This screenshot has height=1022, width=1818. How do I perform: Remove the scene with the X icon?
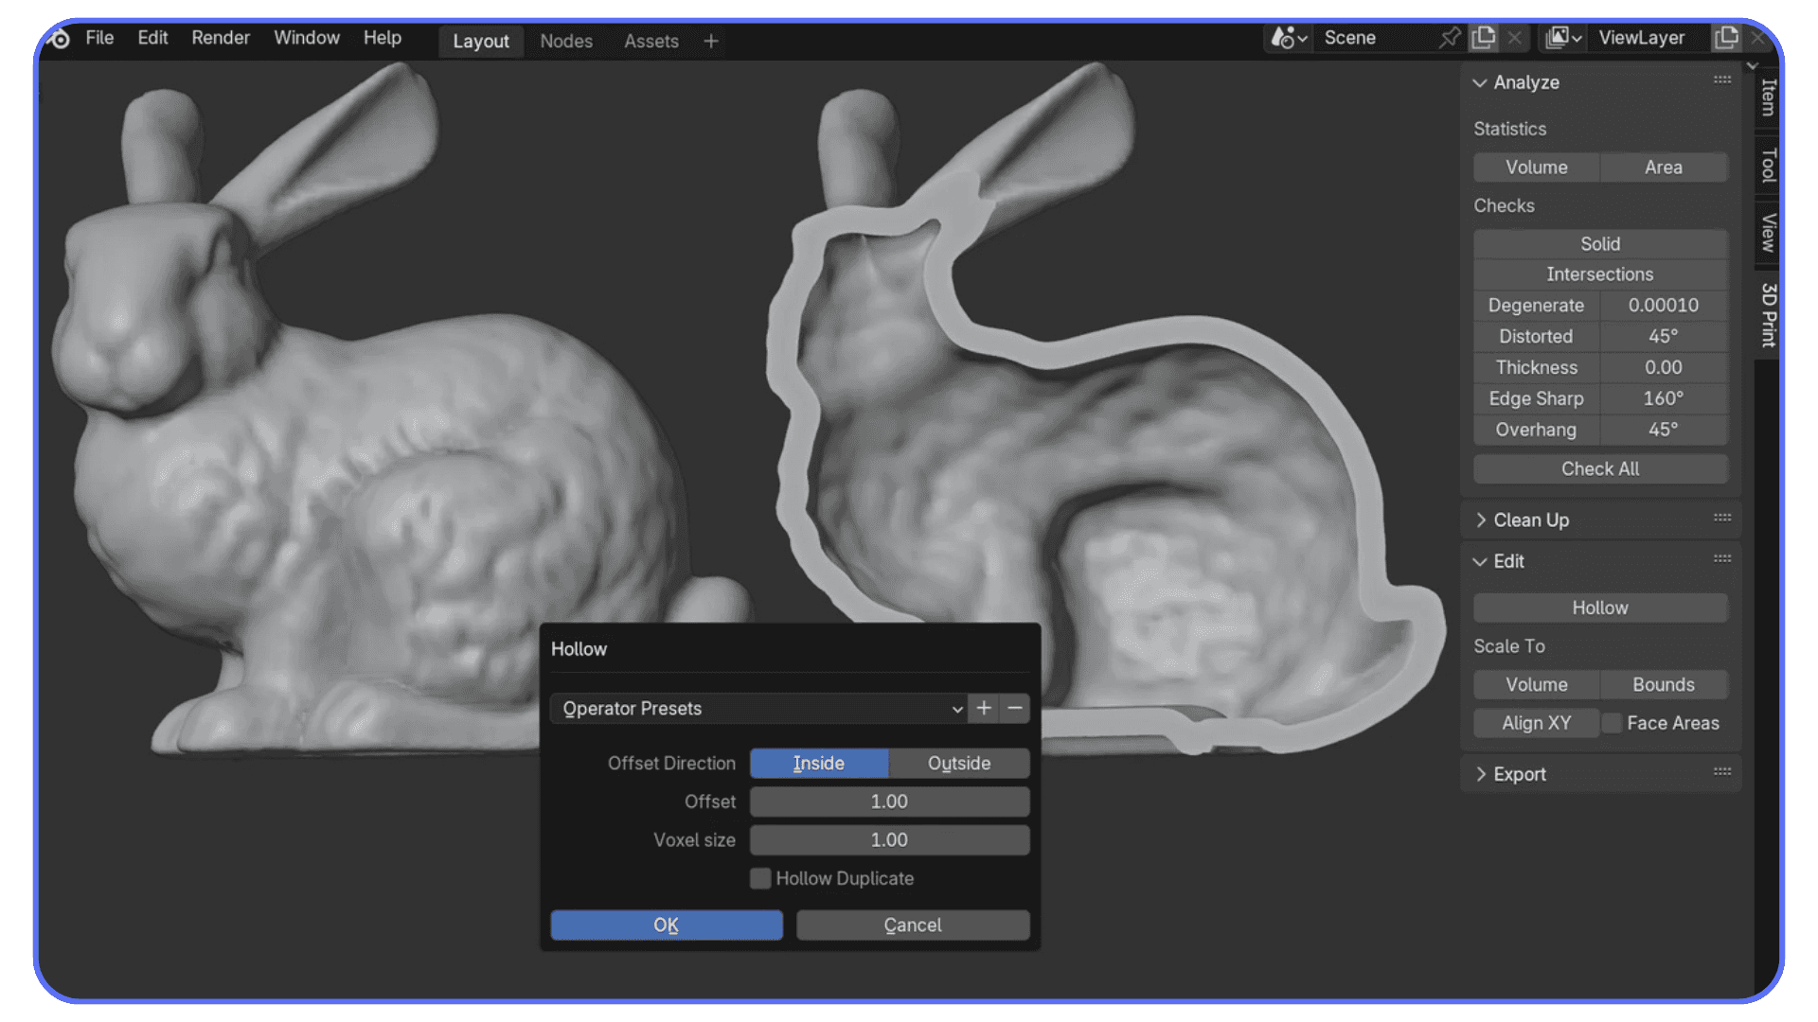1515,38
